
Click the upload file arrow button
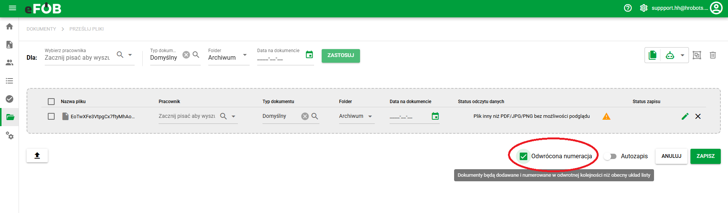(37, 156)
